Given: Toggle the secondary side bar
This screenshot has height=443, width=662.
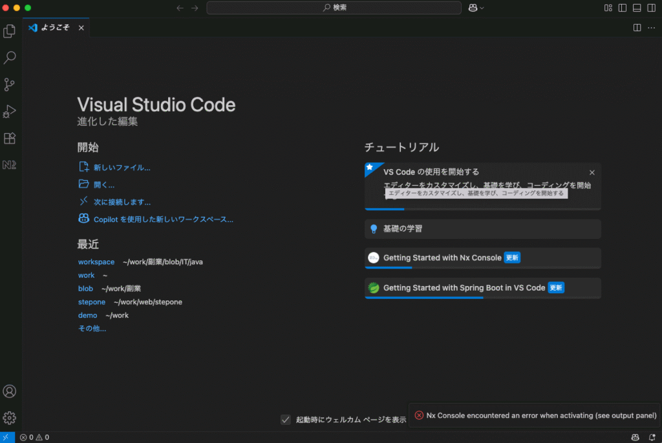Looking at the screenshot, I should pyautogui.click(x=652, y=8).
